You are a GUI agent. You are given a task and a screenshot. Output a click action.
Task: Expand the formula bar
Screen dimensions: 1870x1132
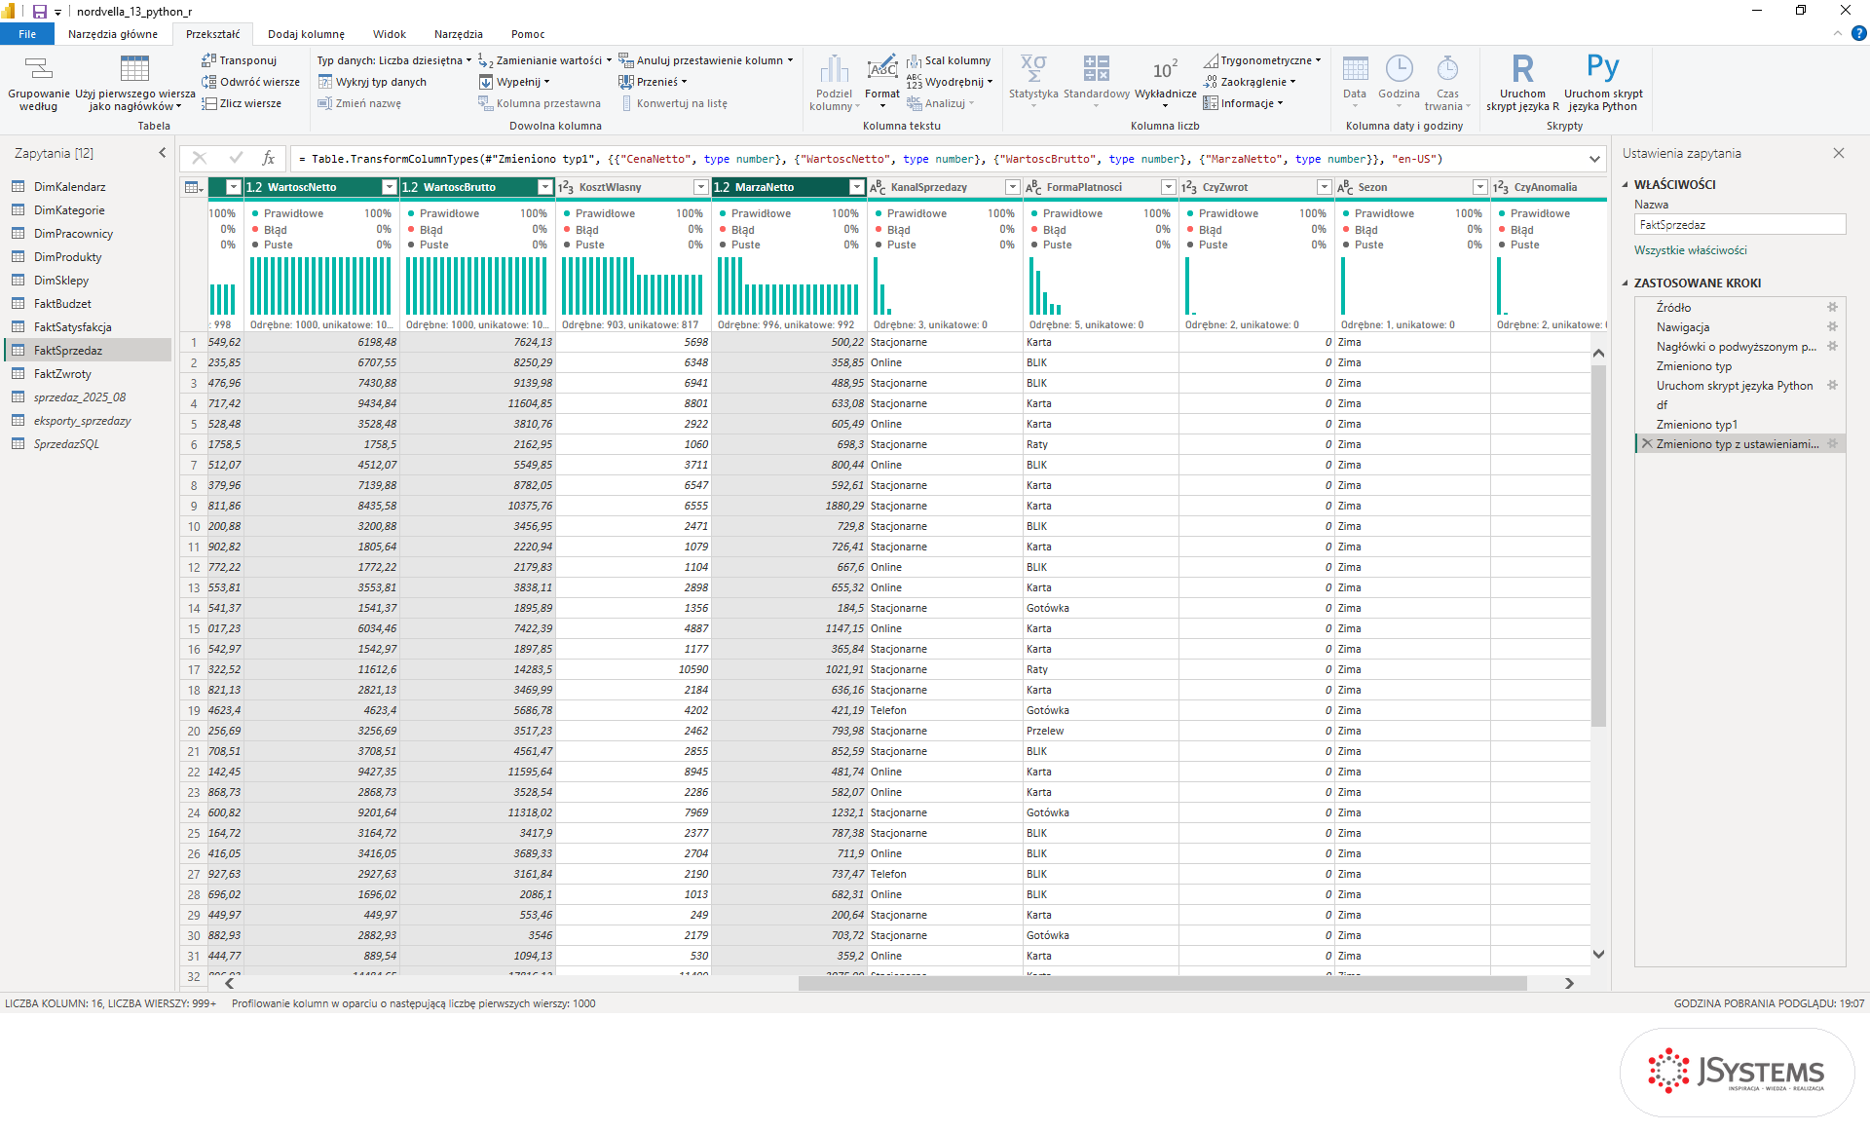tap(1594, 159)
